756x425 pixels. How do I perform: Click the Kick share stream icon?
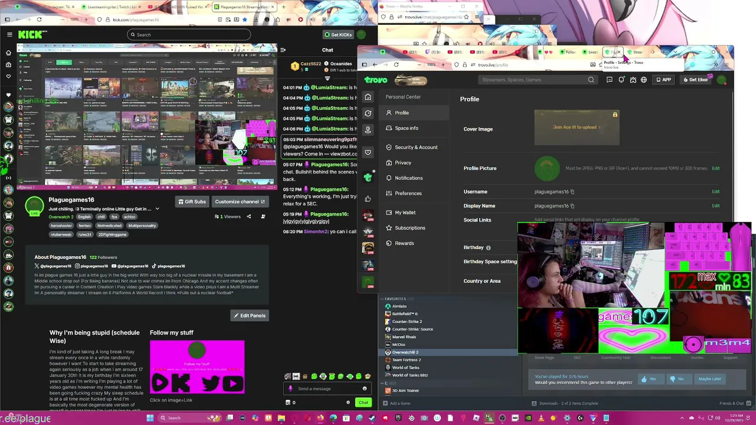point(249,217)
